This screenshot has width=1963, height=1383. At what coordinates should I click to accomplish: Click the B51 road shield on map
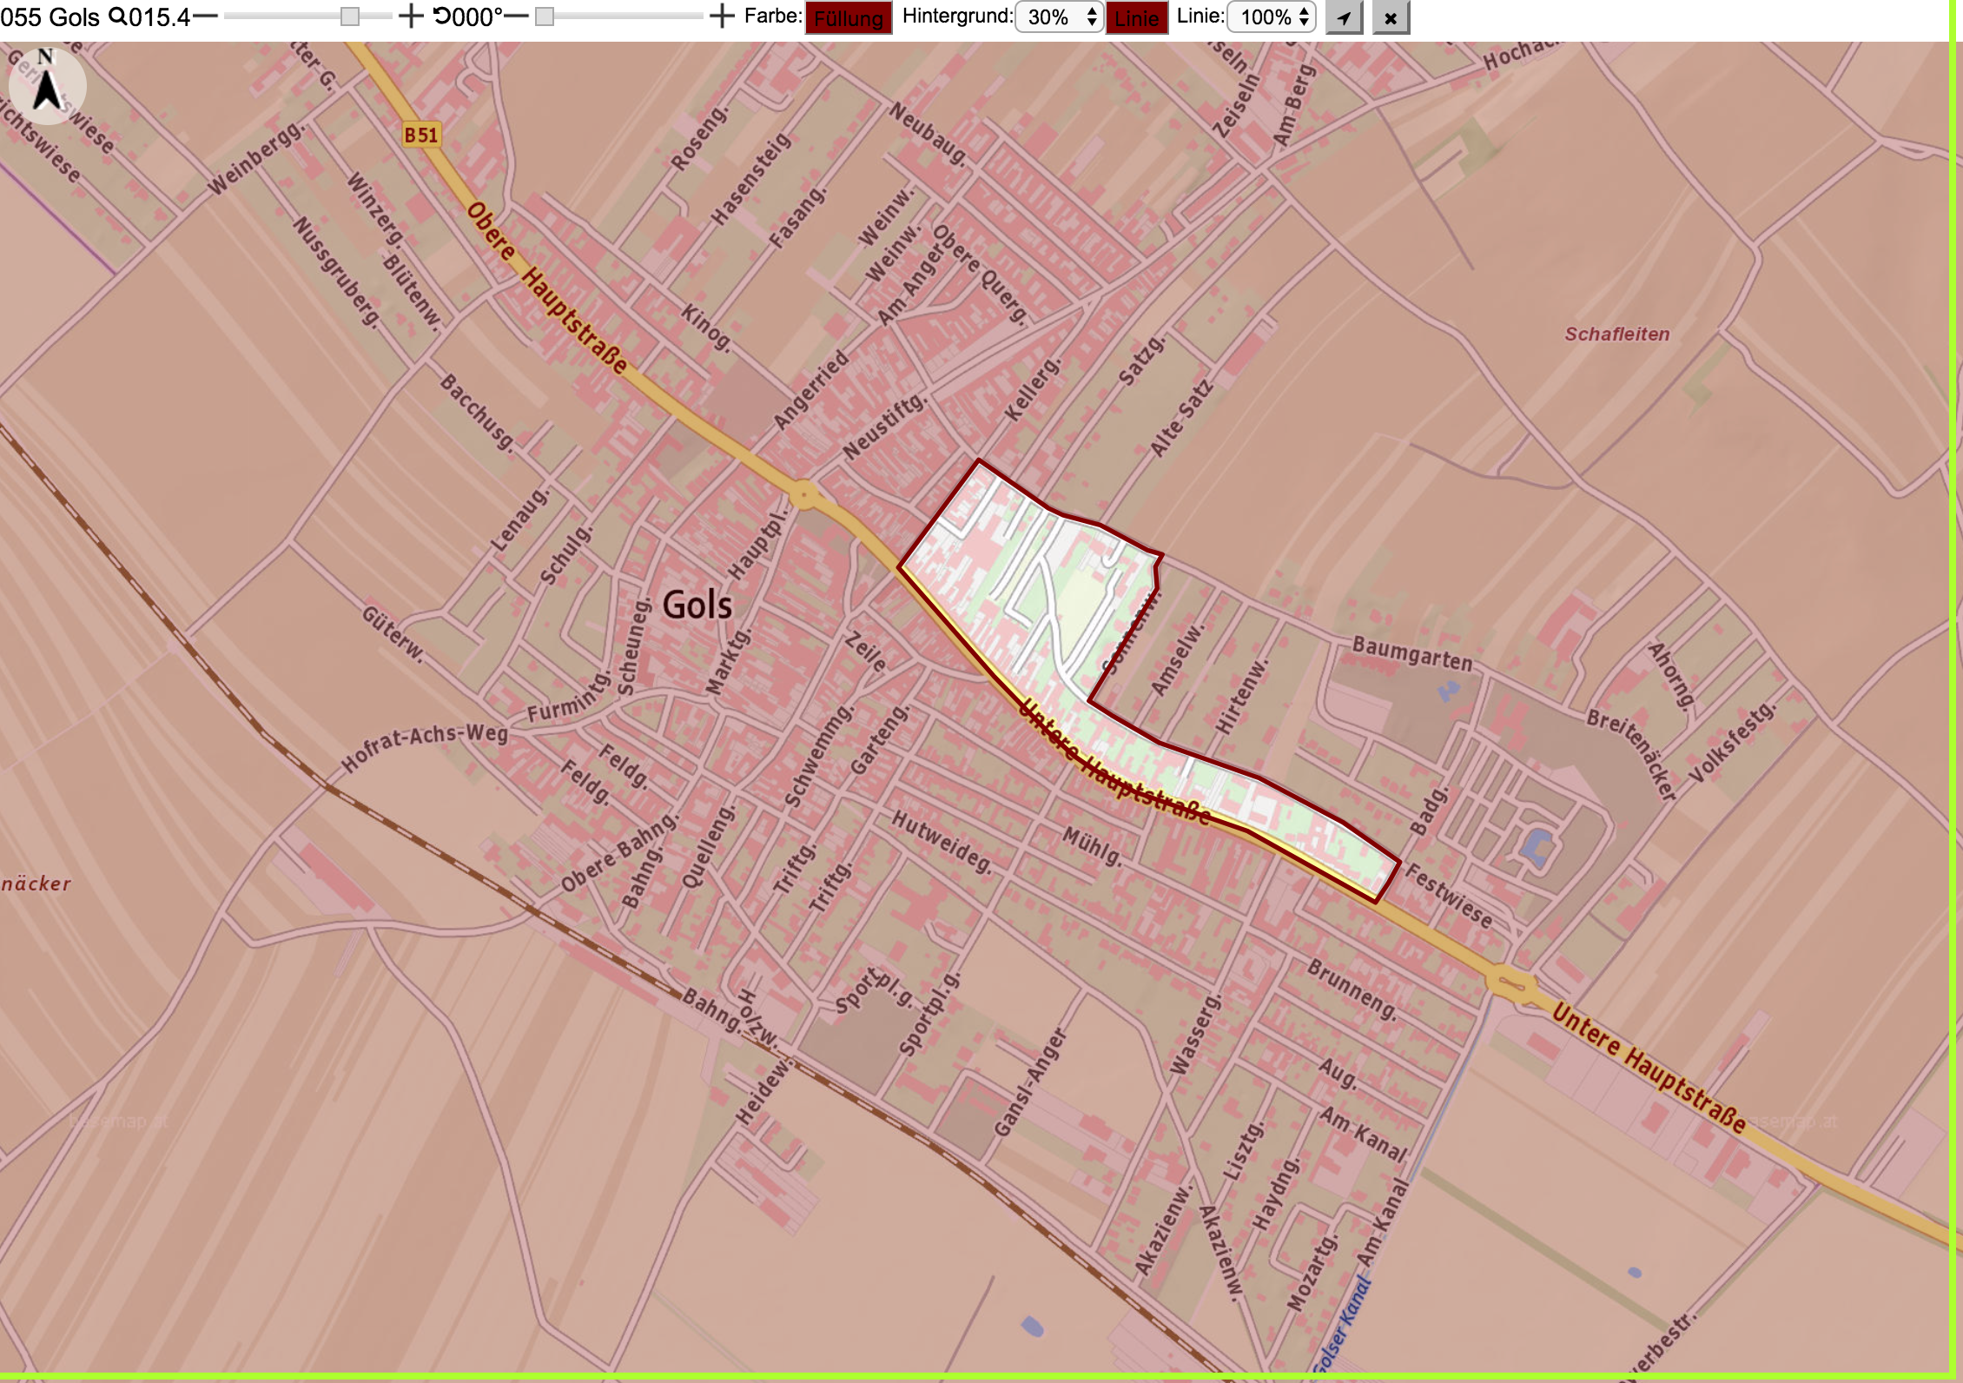421,135
